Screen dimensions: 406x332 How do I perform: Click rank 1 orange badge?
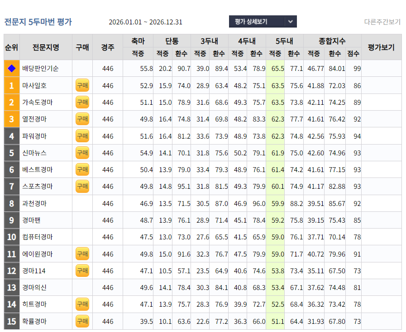12,85
